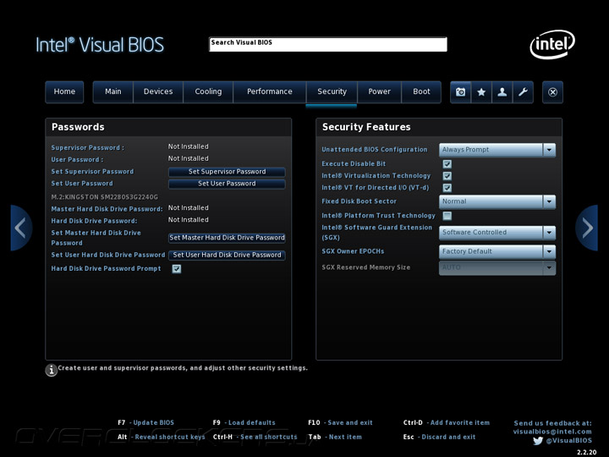
Task: Click the info icon beside the description
Action: click(52, 370)
